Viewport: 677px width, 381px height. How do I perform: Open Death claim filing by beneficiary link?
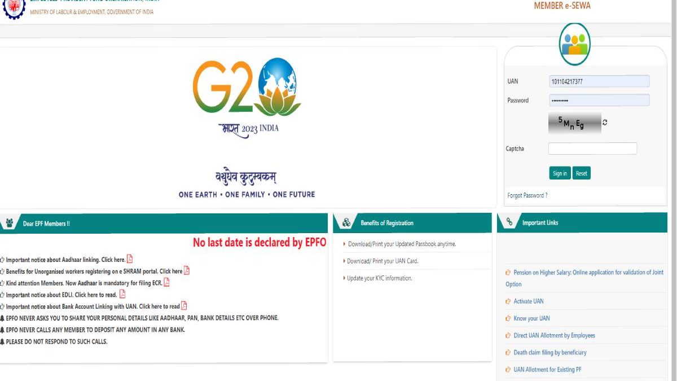click(x=550, y=353)
